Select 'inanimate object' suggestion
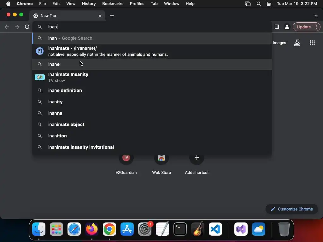 (152, 124)
